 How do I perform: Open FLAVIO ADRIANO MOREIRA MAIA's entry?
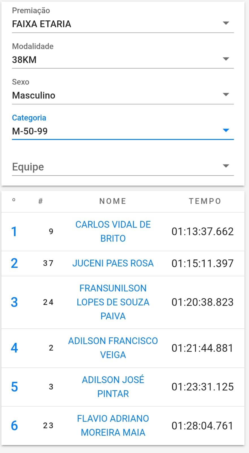coord(113,425)
